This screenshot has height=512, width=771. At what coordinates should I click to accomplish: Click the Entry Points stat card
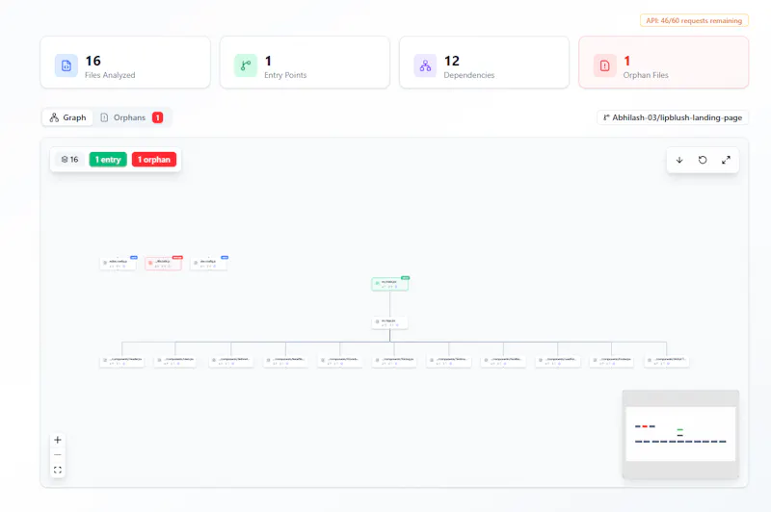click(x=305, y=63)
